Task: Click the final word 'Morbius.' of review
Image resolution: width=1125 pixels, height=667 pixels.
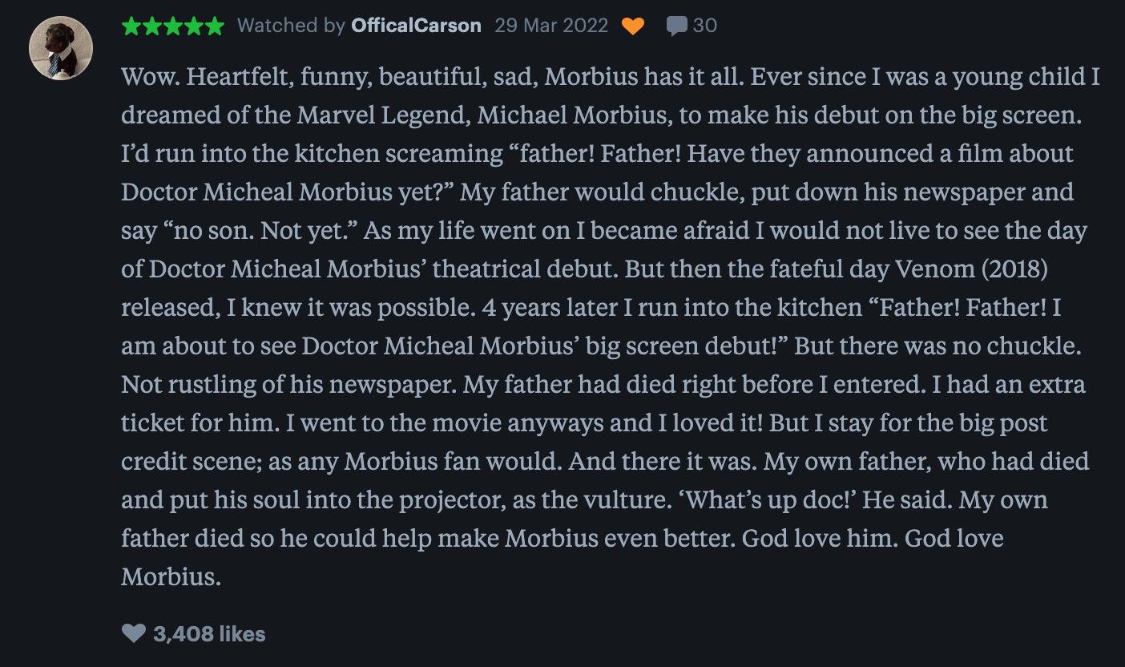Action: (x=171, y=576)
